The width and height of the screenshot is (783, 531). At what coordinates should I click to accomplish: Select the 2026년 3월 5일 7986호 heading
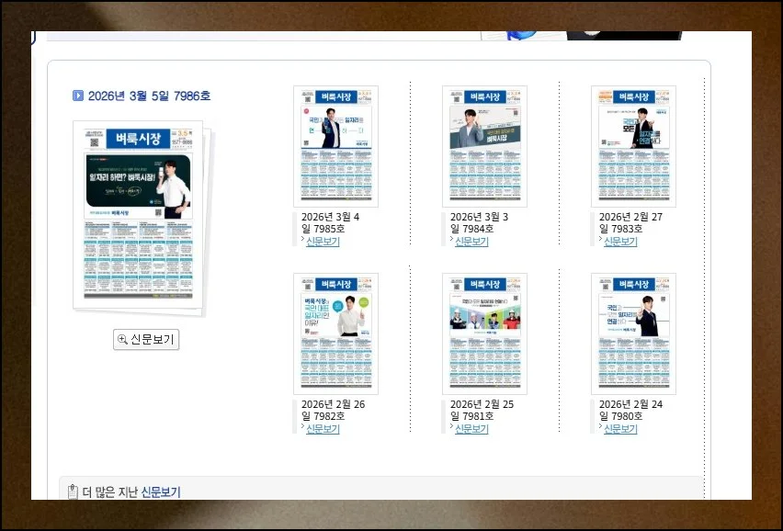pos(149,96)
